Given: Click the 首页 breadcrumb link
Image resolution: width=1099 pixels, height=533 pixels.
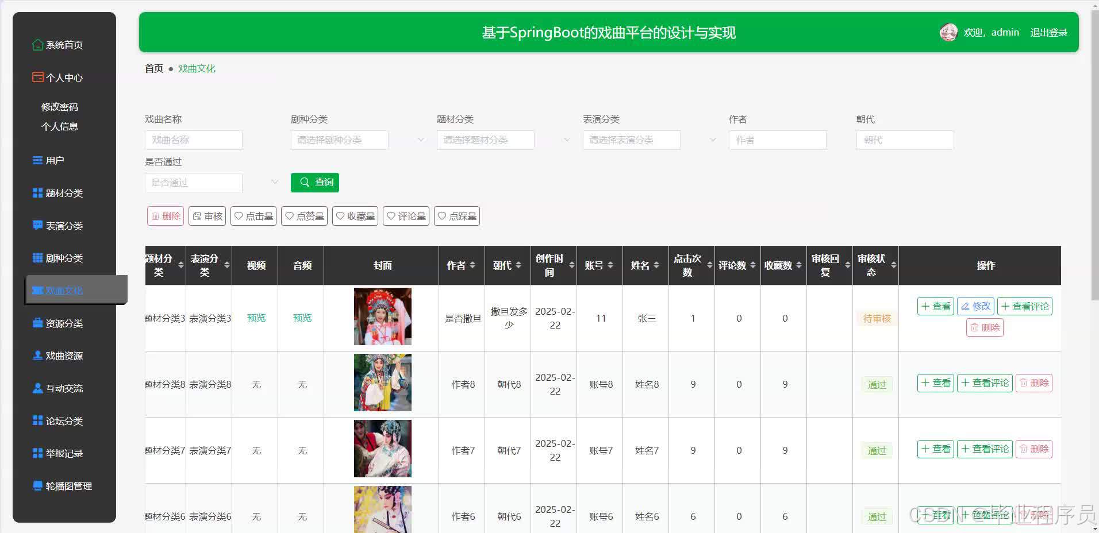Looking at the screenshot, I should tap(153, 68).
